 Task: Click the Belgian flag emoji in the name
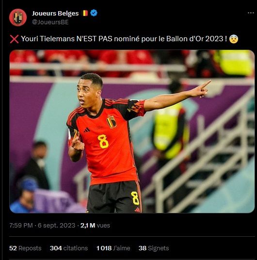(x=85, y=13)
